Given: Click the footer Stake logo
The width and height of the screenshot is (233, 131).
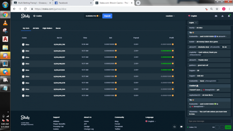Looking at the screenshot, I should click(x=25, y=118).
